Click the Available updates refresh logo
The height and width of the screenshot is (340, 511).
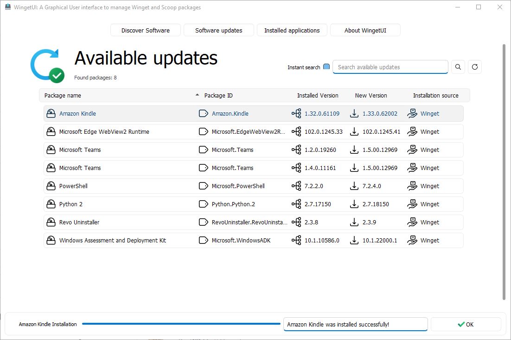pos(47,65)
